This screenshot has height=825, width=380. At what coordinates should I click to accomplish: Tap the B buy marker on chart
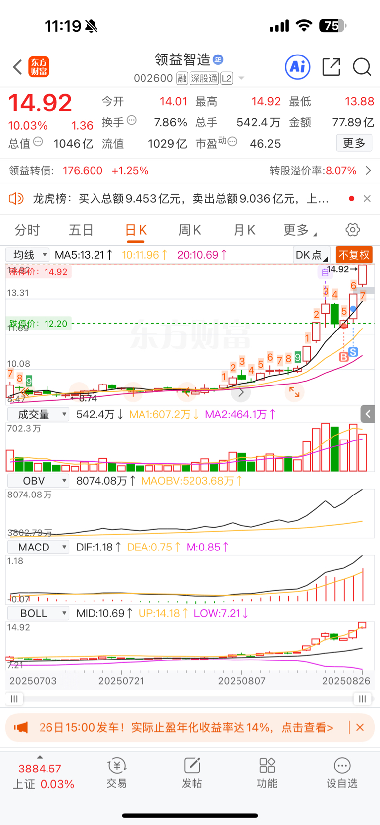point(343,357)
